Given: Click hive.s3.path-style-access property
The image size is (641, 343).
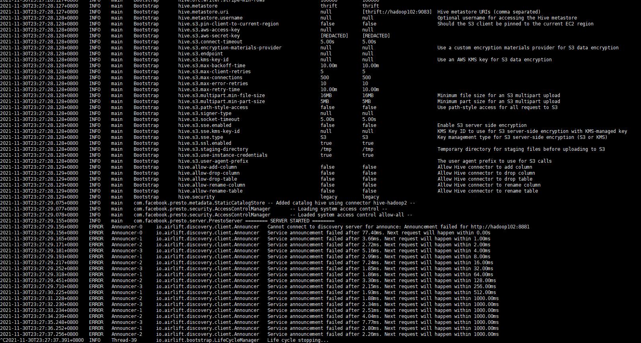Looking at the screenshot, I should coord(213,107).
